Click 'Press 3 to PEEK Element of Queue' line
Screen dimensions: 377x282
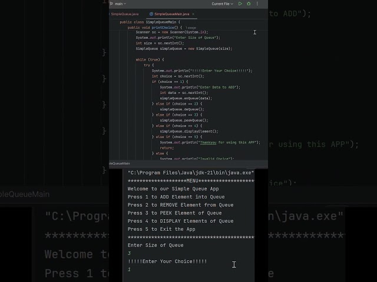coord(175,213)
